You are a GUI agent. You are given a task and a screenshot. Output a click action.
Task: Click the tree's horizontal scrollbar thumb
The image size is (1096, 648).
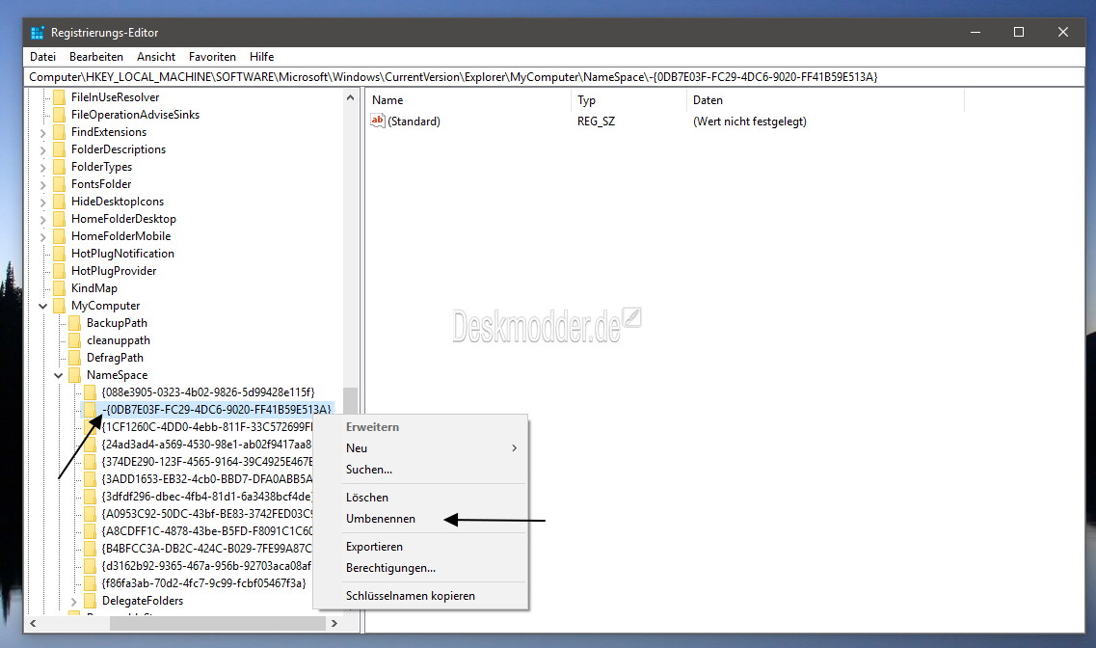pos(218,624)
